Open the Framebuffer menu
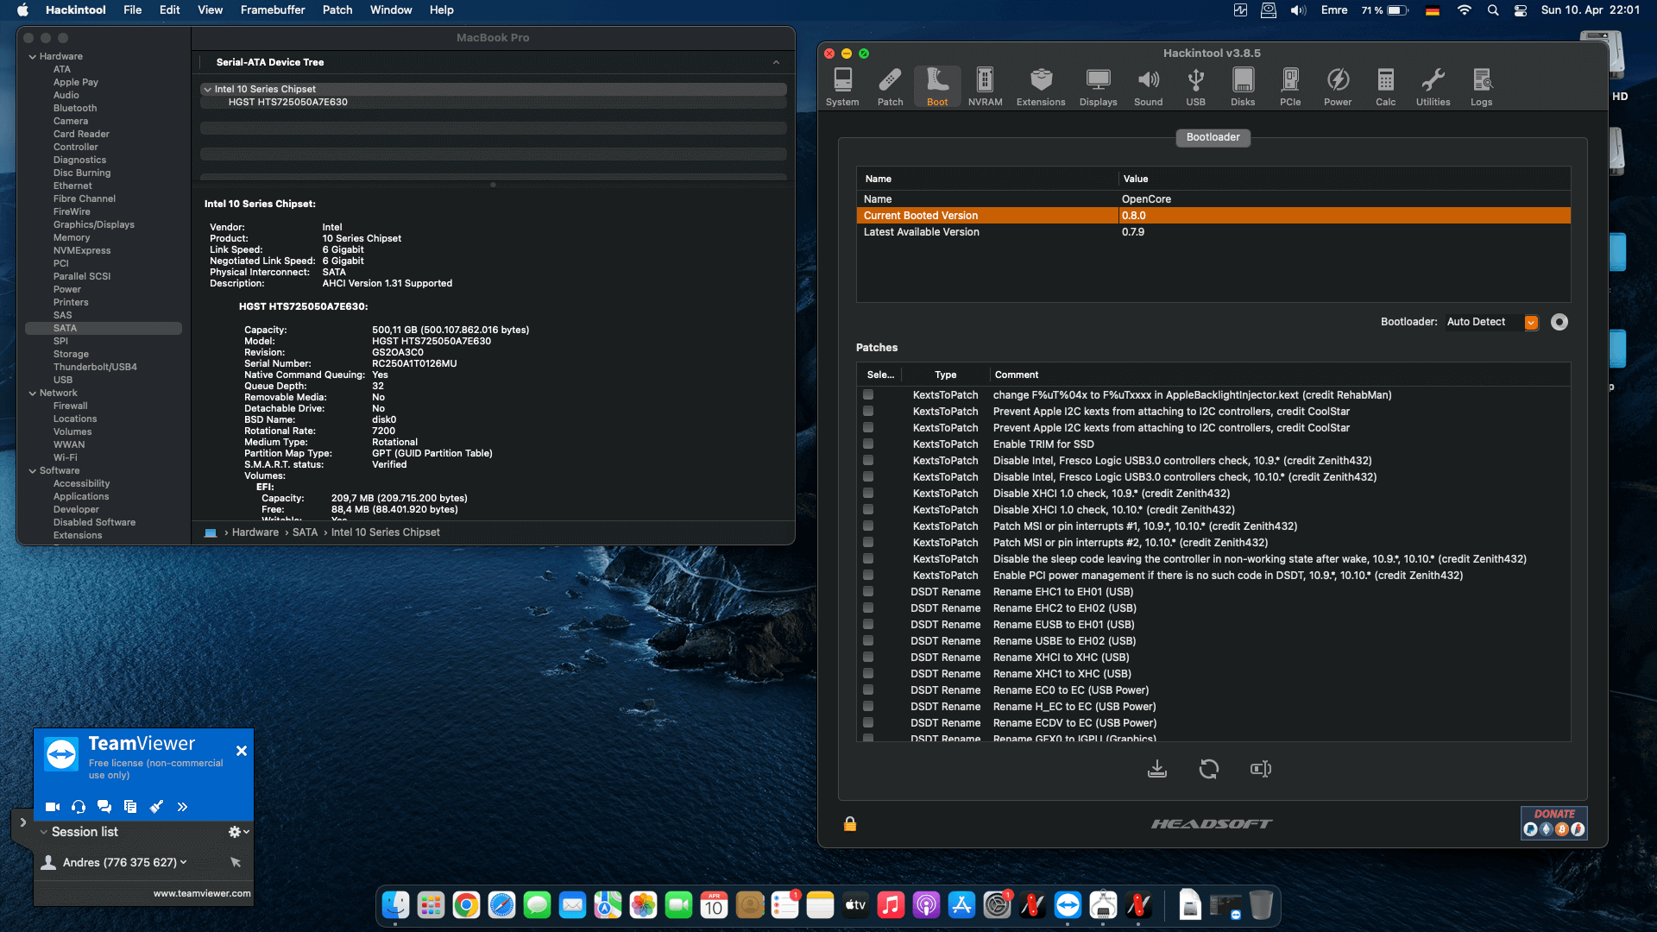This screenshot has height=932, width=1657. click(x=273, y=9)
